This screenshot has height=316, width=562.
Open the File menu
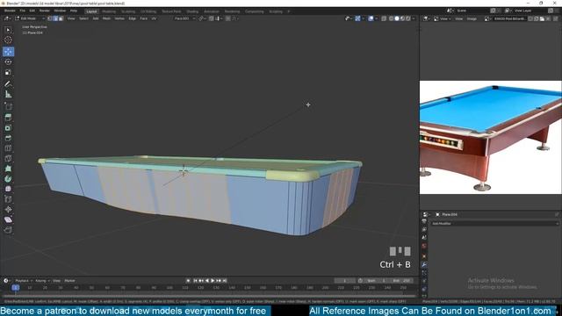(22, 11)
